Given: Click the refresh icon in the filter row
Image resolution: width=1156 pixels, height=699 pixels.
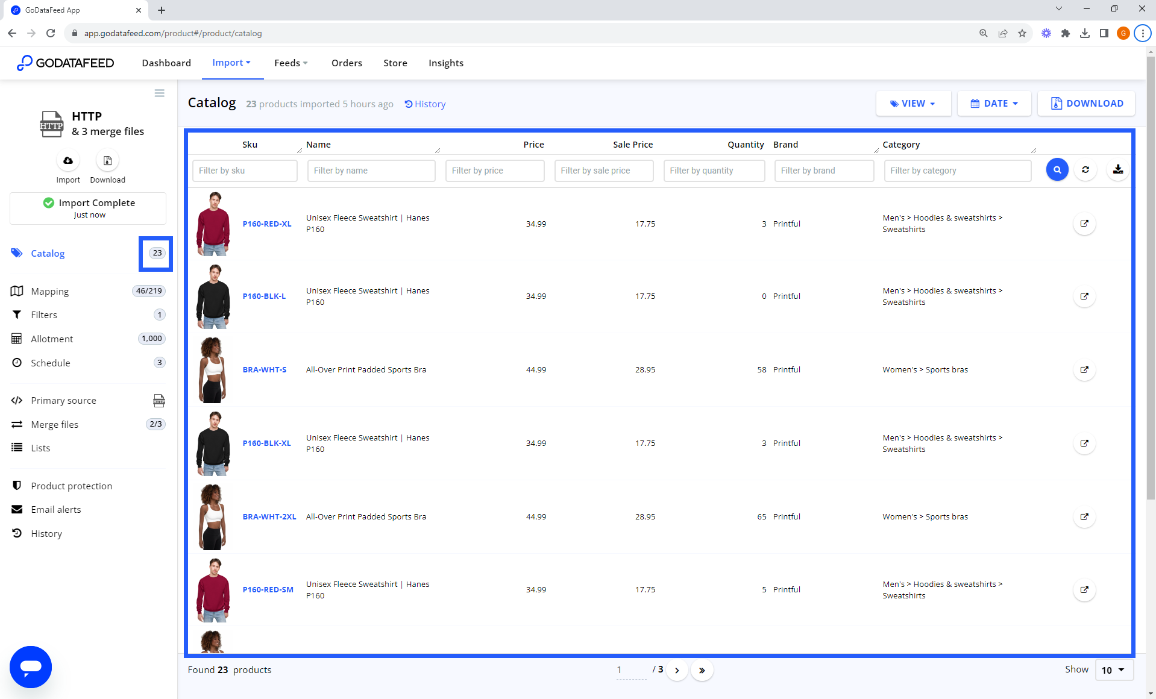Looking at the screenshot, I should tap(1085, 170).
